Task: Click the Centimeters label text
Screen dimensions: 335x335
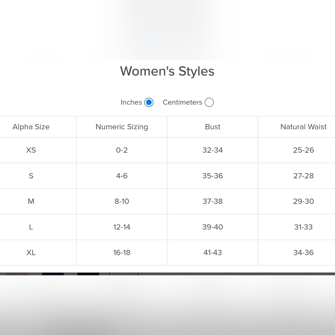Action: click(183, 102)
